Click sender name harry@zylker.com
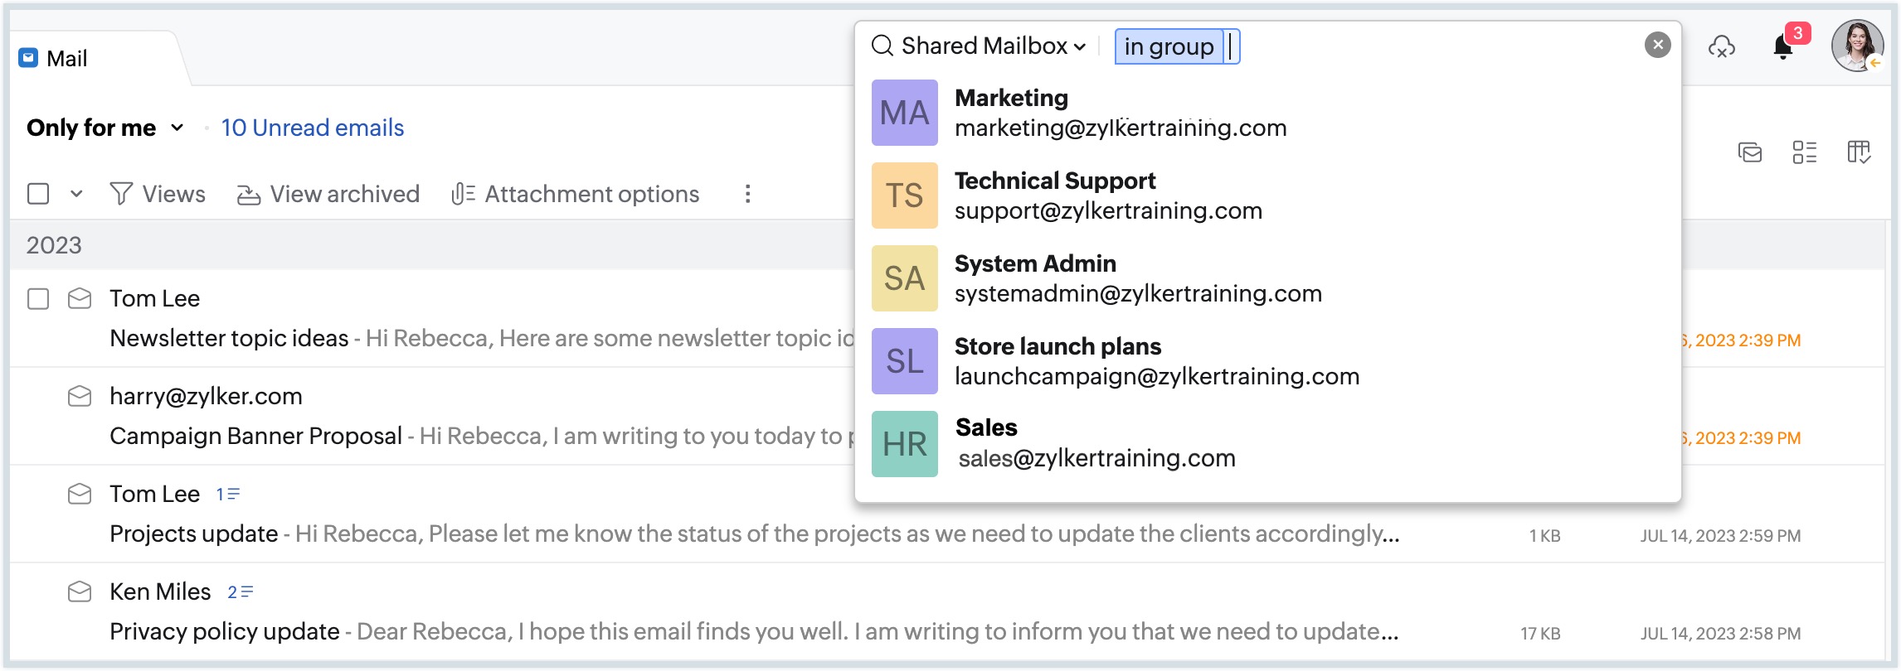Viewport: 1901px width, 671px height. point(206,396)
